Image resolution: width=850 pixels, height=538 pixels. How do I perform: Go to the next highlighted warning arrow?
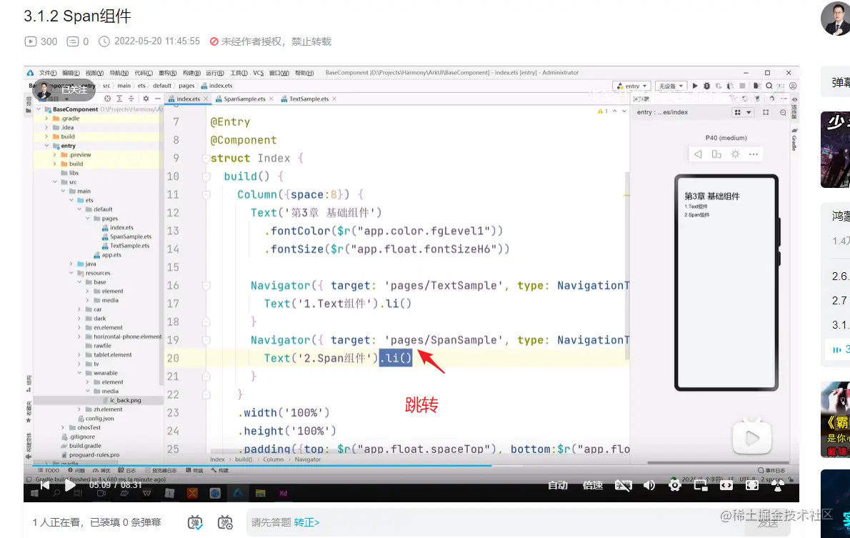pyautogui.click(x=624, y=111)
